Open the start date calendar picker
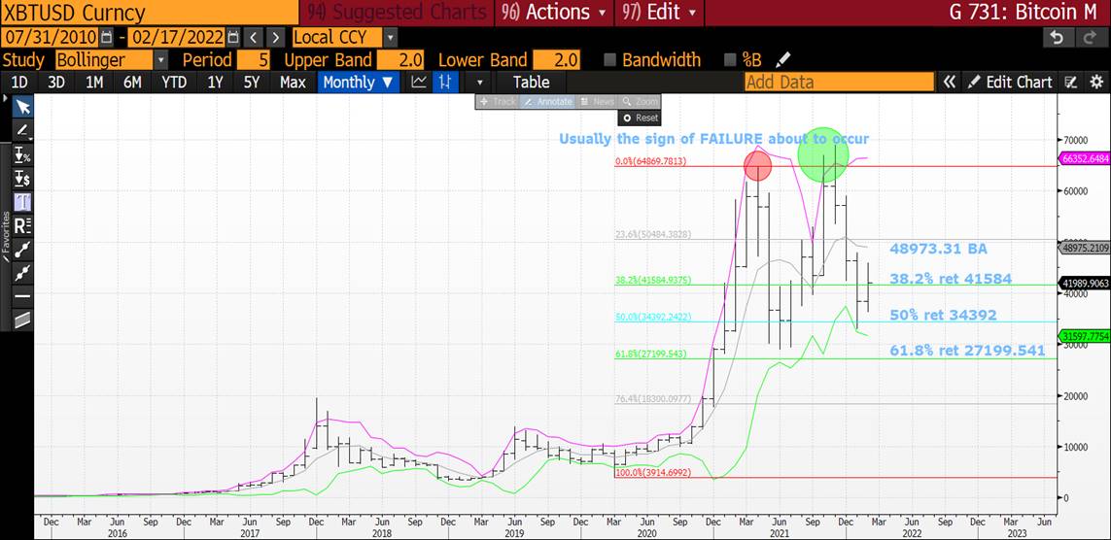Viewport: 1111px width, 540px height. (x=106, y=37)
